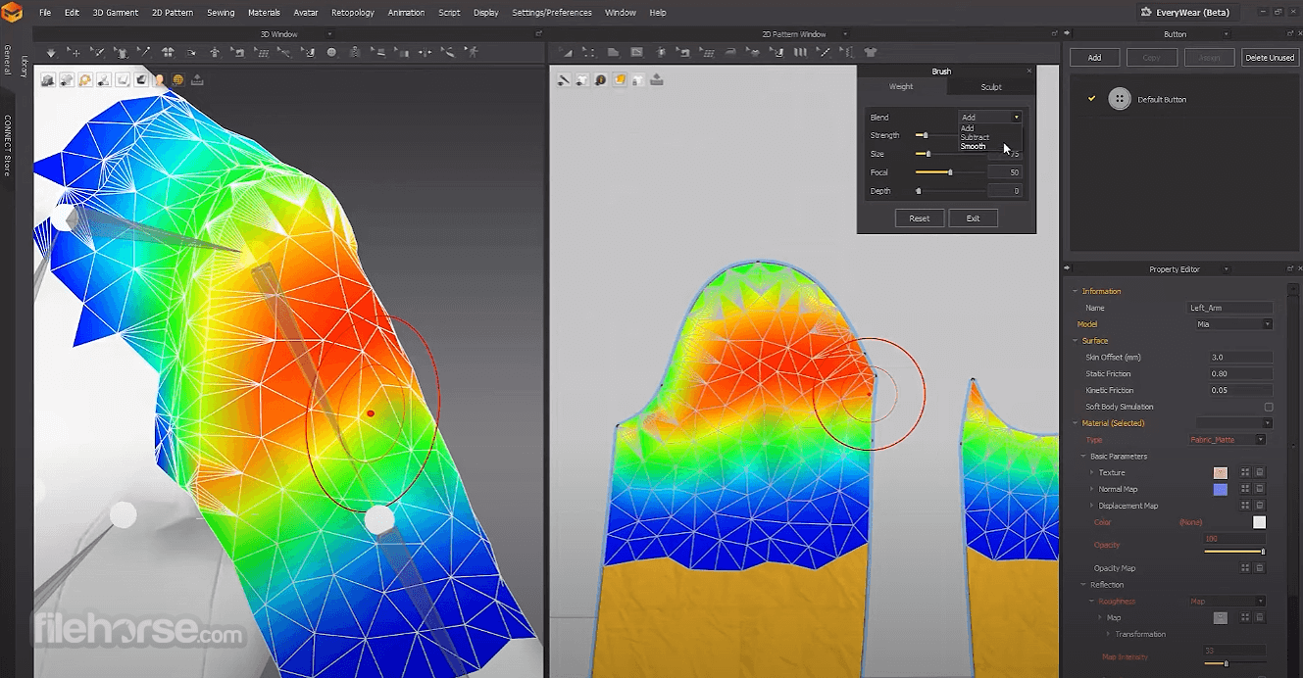Open the Roughness Map dropdown
The image size is (1303, 678).
1227,602
